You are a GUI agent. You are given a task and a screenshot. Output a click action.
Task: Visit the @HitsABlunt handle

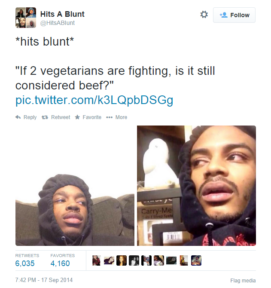(58, 23)
